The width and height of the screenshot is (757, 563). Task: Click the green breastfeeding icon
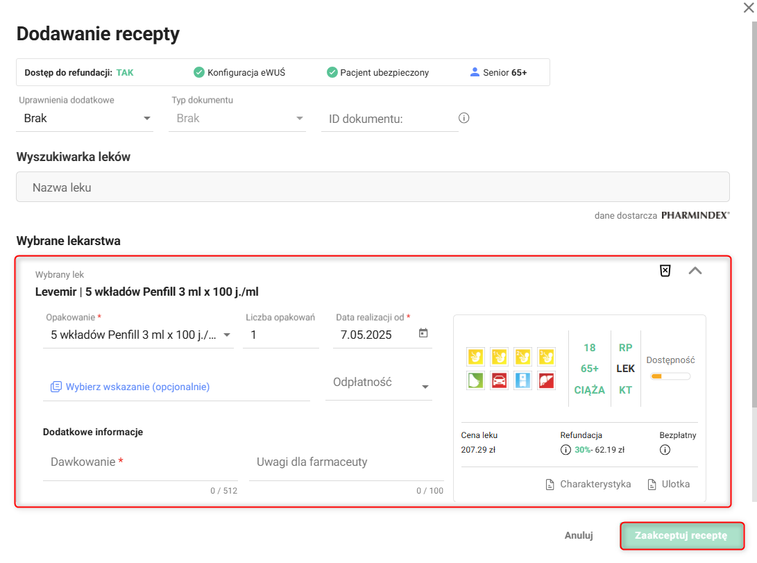point(475,380)
